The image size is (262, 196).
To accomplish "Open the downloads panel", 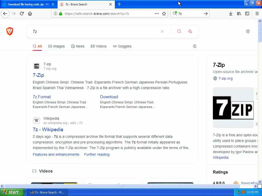I will tap(231, 14).
